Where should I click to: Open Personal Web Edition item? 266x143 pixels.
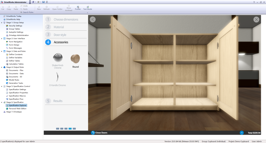[18, 109]
